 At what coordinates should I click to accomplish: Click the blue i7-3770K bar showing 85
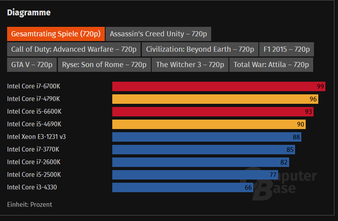204,150
